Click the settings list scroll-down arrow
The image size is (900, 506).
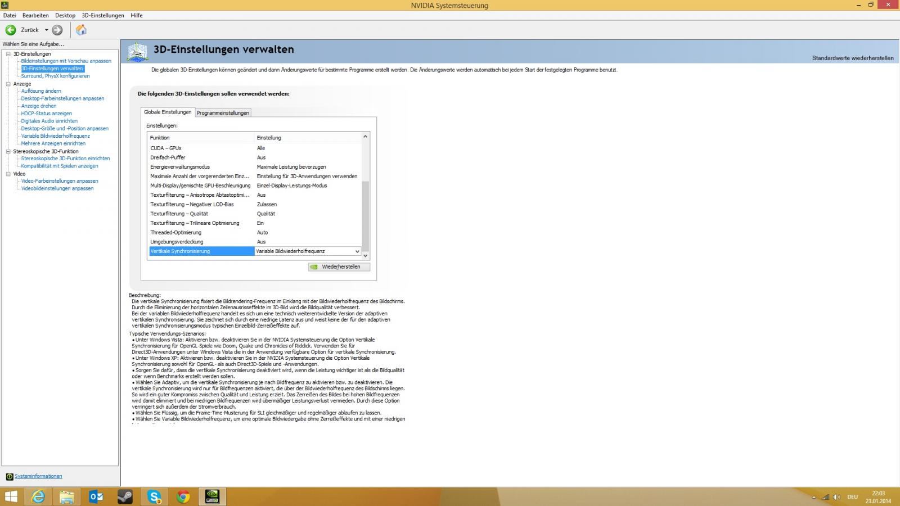365,255
